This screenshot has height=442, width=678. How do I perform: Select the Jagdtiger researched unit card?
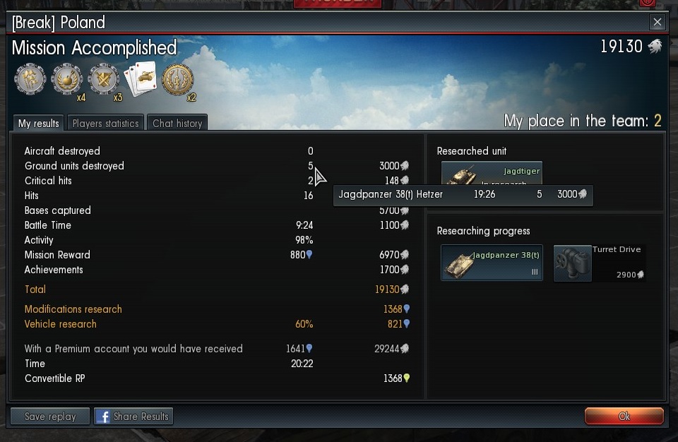point(492,174)
